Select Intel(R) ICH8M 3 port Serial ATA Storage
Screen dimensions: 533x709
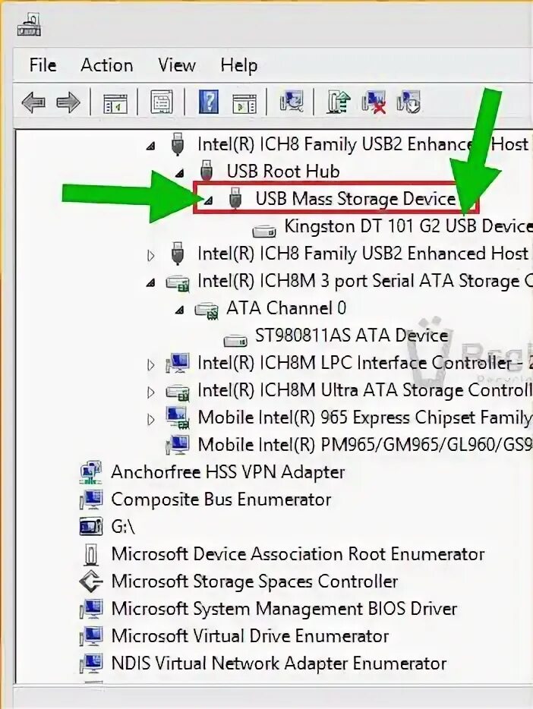pyautogui.click(x=365, y=281)
